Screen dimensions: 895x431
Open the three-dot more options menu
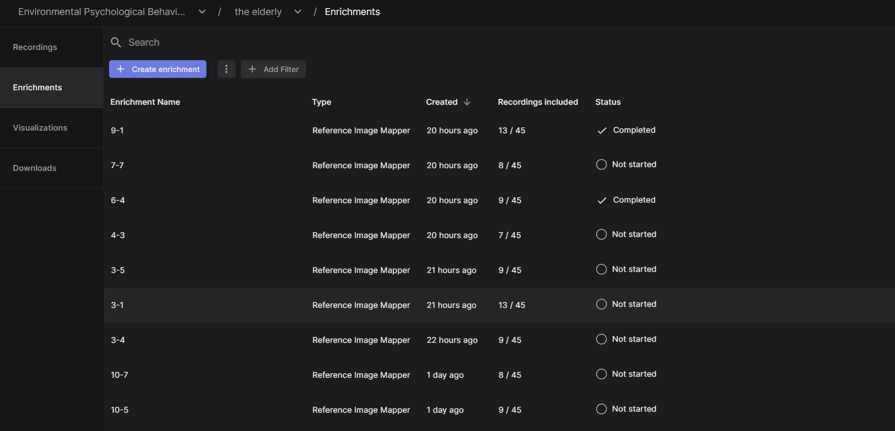tap(226, 69)
